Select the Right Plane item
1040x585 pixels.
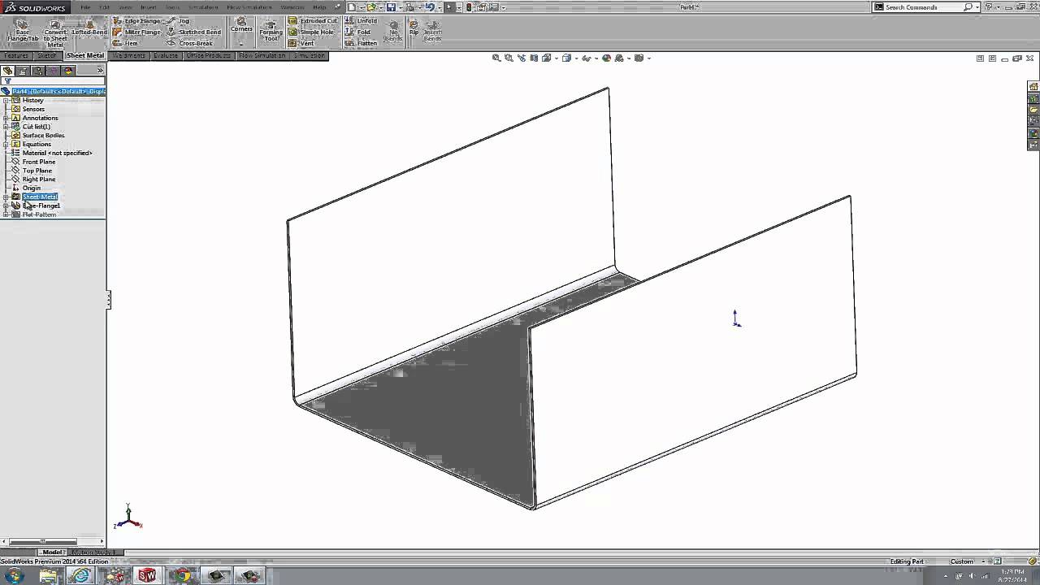[x=38, y=180]
